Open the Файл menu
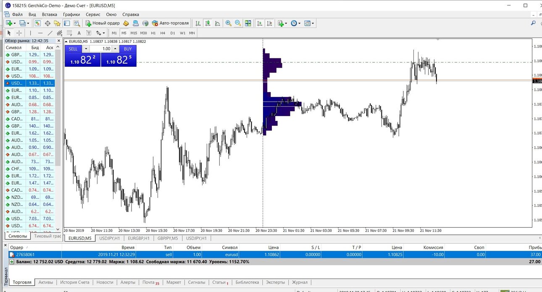 (17, 14)
